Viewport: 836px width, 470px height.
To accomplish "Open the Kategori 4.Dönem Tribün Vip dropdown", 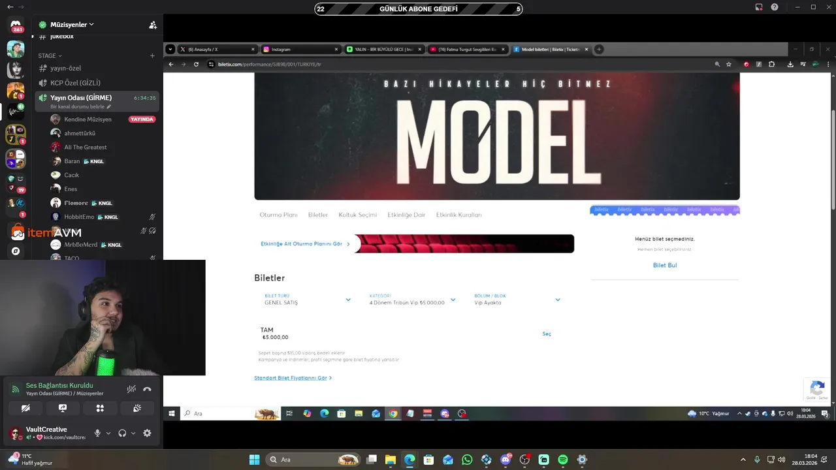I will [x=412, y=300].
